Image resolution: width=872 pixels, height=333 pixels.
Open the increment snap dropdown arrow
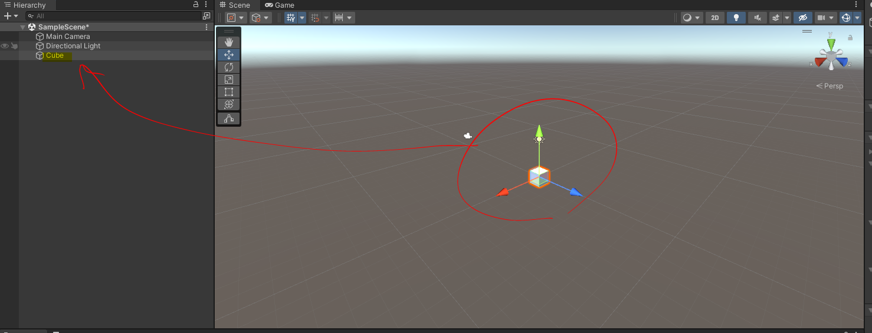pyautogui.click(x=350, y=18)
